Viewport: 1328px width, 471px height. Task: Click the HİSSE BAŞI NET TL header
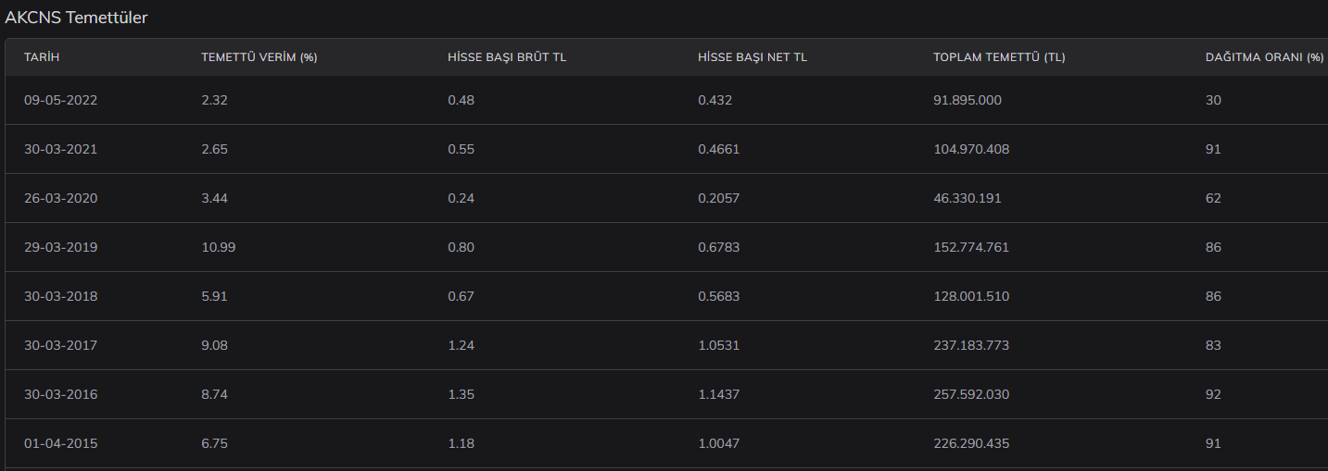point(753,57)
